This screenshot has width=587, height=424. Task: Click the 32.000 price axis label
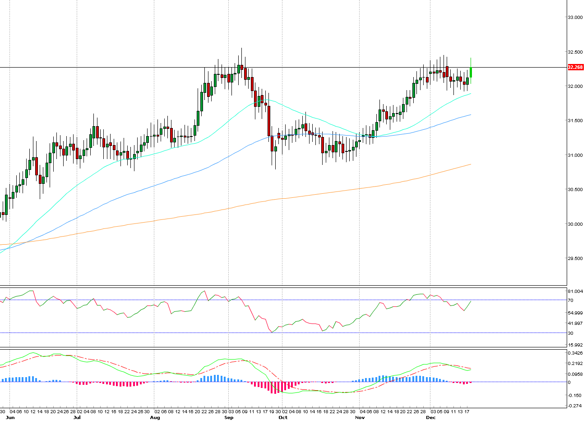(576, 87)
